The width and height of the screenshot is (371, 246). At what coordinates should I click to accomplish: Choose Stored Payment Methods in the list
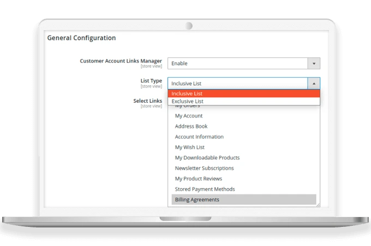point(205,189)
